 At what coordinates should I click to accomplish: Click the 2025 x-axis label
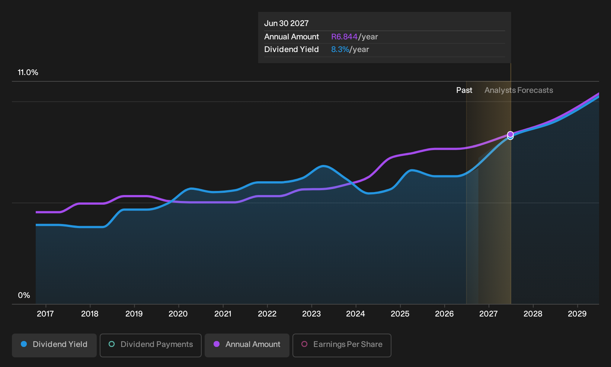tap(400, 314)
